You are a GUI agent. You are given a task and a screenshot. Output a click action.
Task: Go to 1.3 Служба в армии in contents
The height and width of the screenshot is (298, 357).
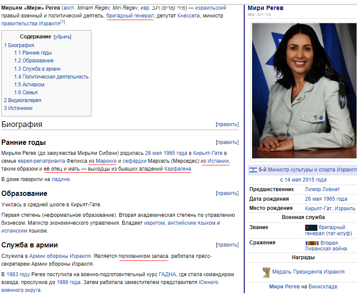tap(37, 69)
